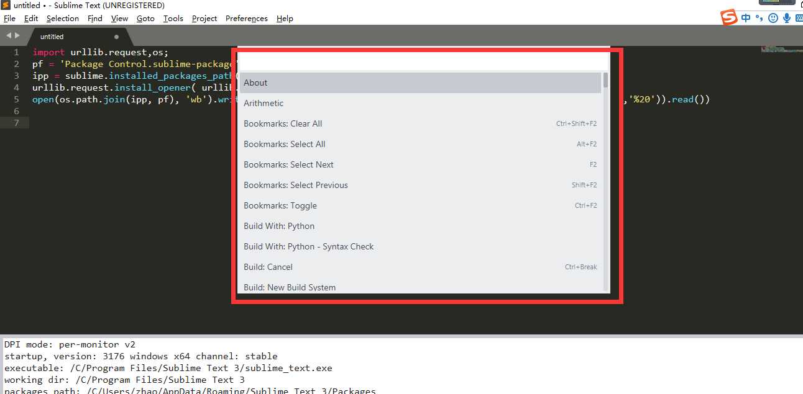Click line number 3 in the gutter
The height and width of the screenshot is (394, 803).
[x=17, y=76]
